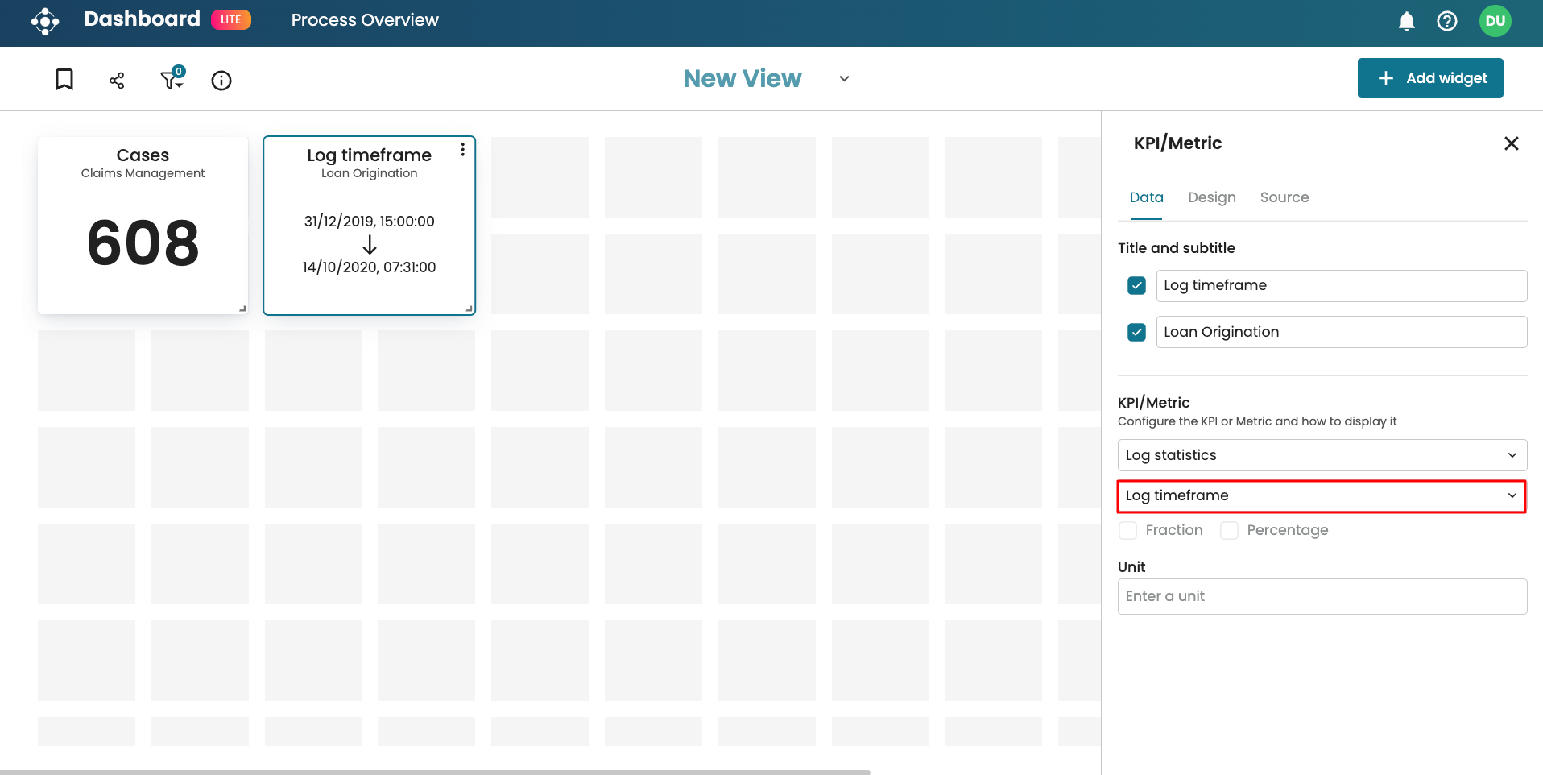Expand the Log timeframe metric dropdown
The width and height of the screenshot is (1543, 775).
[x=1322, y=496]
